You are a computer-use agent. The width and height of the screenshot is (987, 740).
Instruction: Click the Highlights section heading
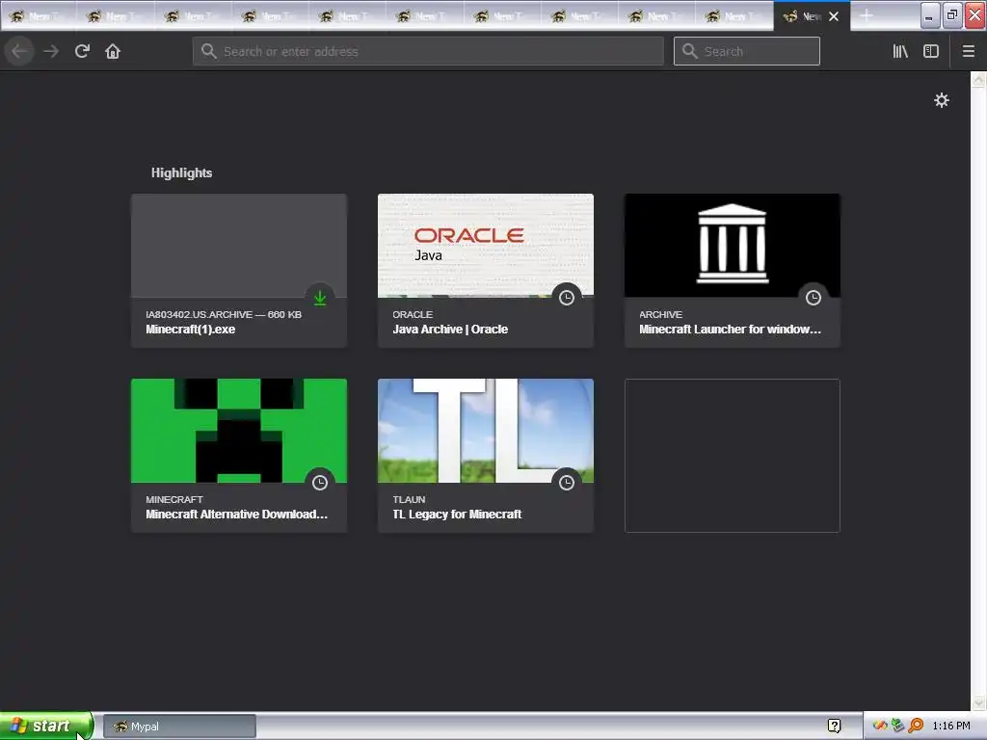pyautogui.click(x=181, y=172)
